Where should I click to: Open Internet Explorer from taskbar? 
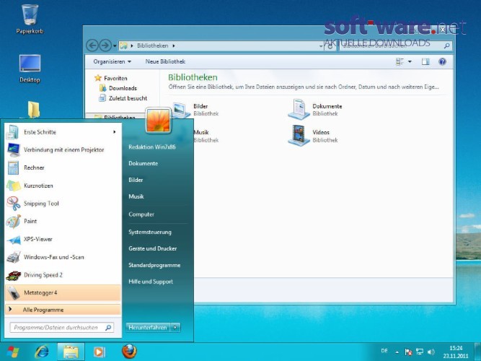(x=42, y=352)
